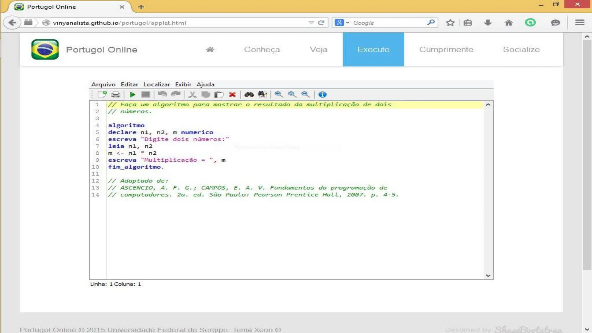Click the blue info icon
This screenshot has width=592, height=333.
tap(322, 95)
